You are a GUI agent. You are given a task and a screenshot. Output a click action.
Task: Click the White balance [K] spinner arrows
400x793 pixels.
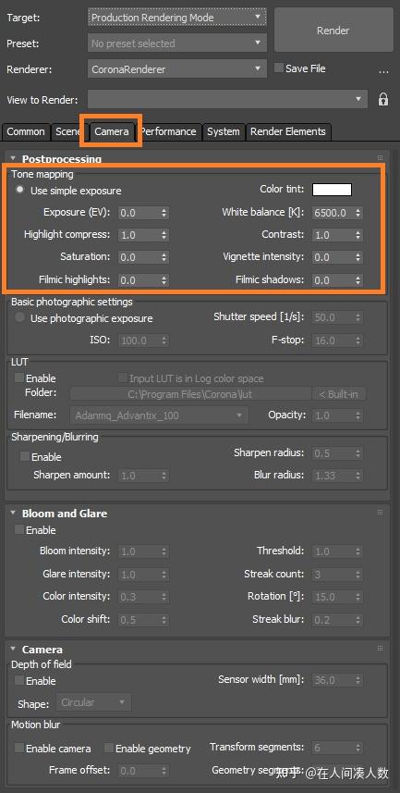coord(358,213)
